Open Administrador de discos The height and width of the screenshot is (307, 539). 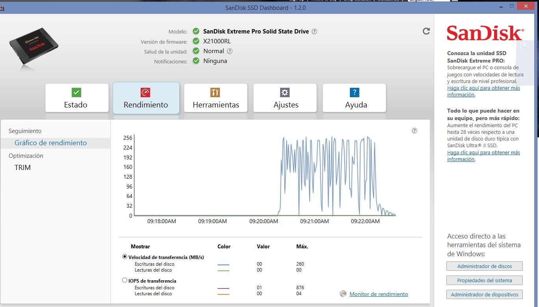pos(485,266)
